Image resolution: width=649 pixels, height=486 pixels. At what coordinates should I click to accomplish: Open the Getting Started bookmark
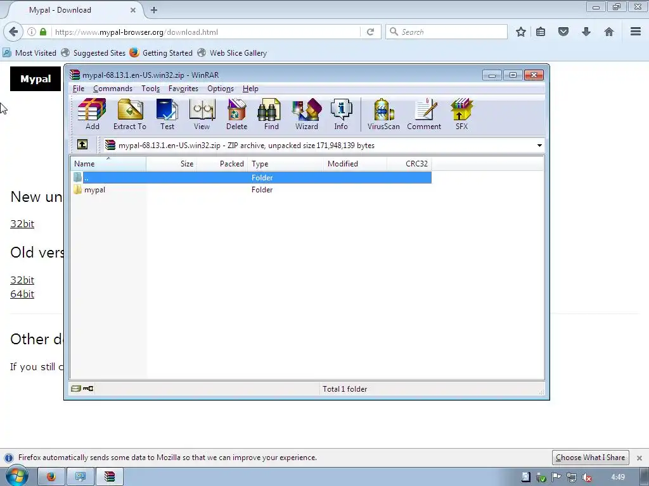point(162,53)
